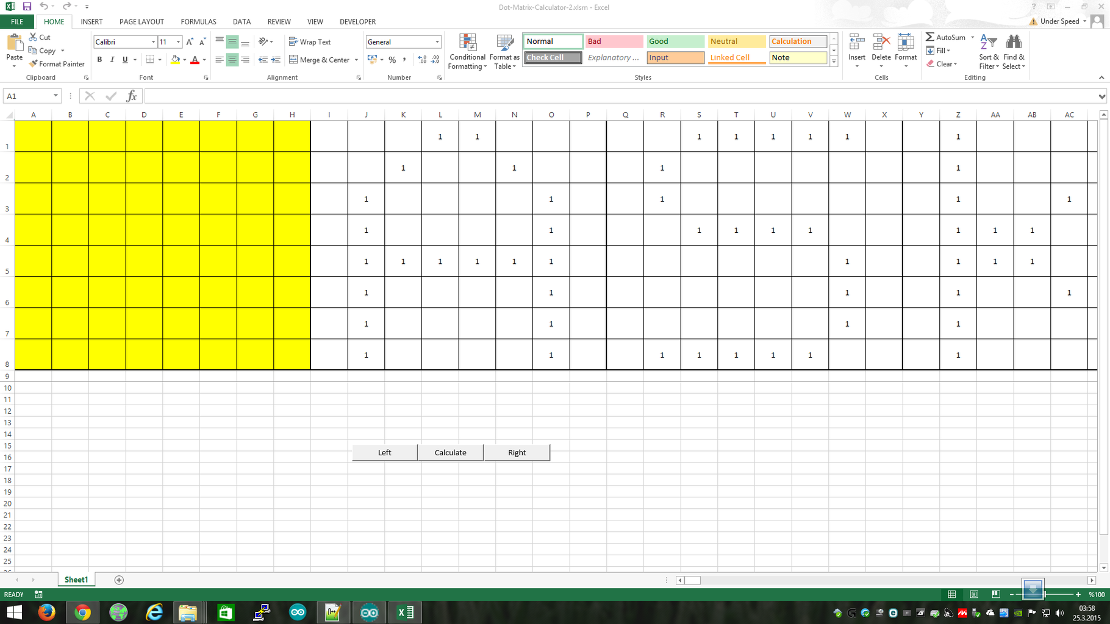Click the zoom slider handle
This screenshot has height=624, width=1110.
1045,594
